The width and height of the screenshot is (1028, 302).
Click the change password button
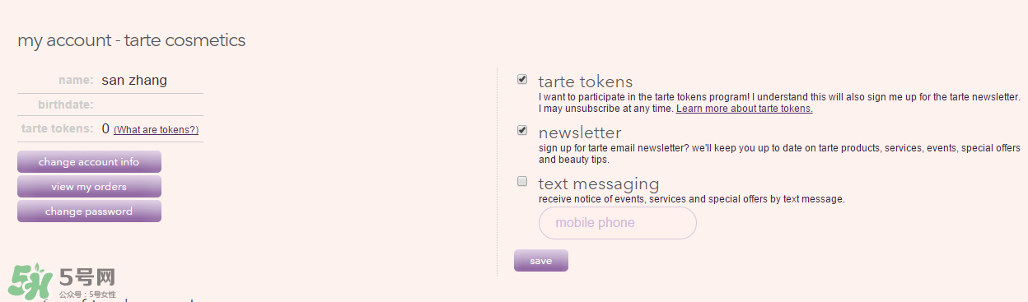coord(89,211)
